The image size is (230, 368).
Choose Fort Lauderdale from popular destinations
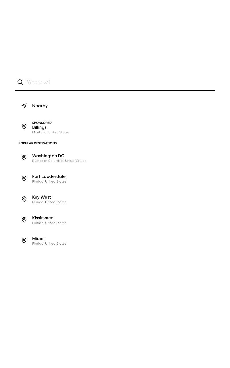pos(115,179)
